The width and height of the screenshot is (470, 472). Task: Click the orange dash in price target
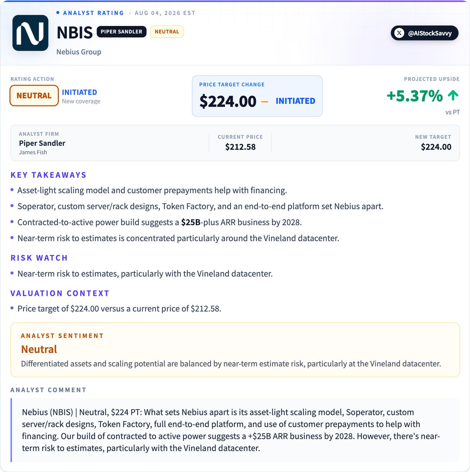(x=264, y=101)
